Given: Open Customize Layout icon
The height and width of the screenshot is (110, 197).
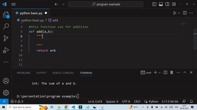Looking at the screenshot, I should click(x=174, y=4).
